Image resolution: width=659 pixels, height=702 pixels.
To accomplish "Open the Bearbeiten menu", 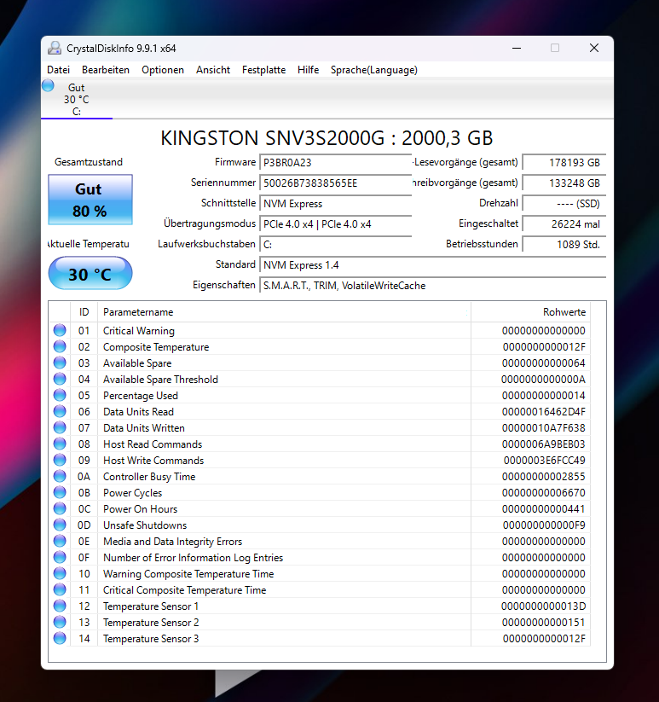I will (106, 70).
